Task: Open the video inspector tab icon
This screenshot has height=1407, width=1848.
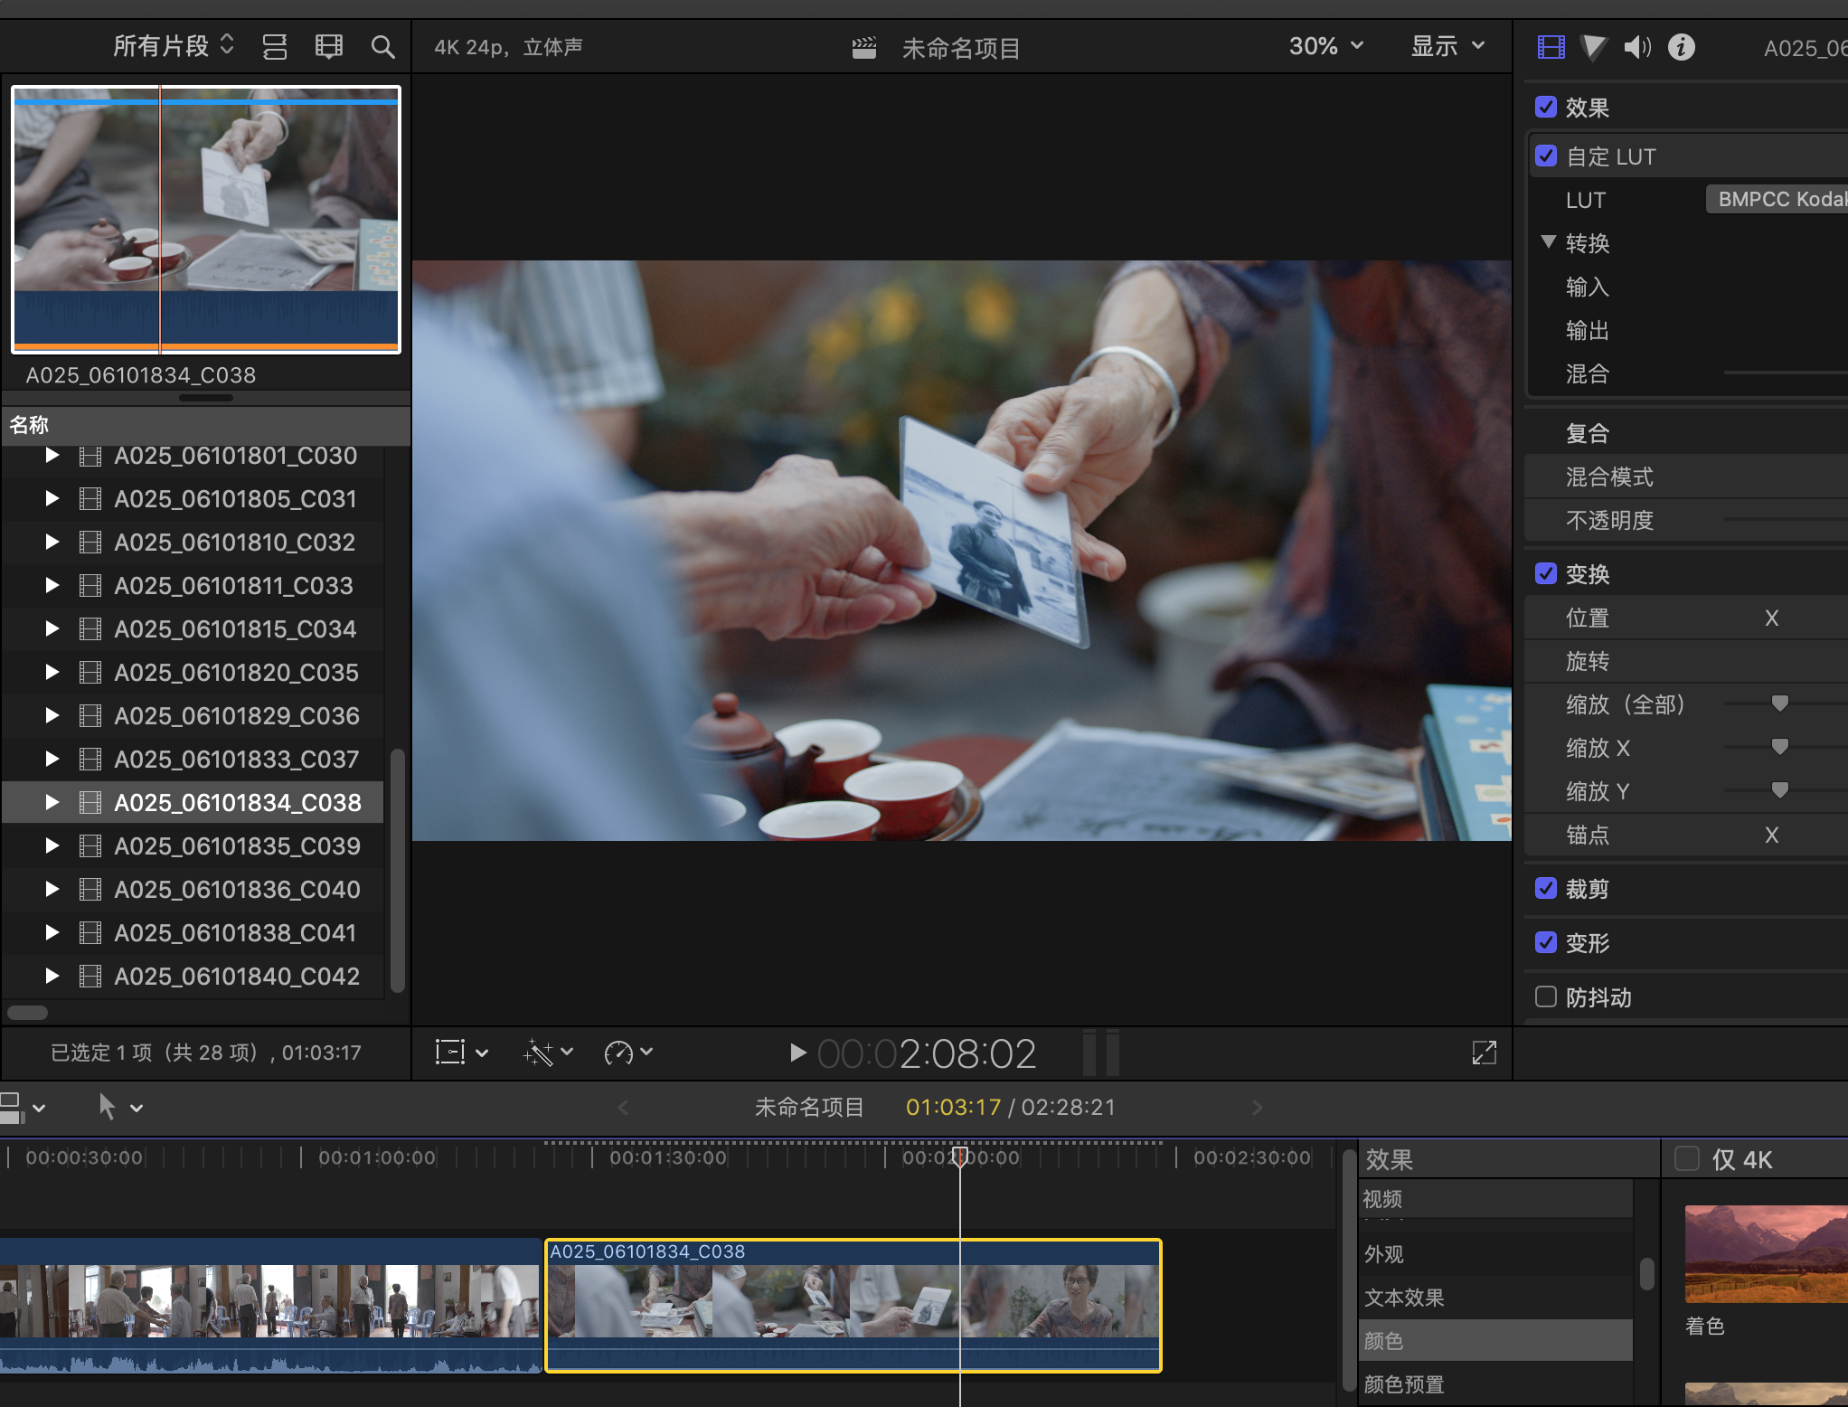Action: pyautogui.click(x=1551, y=47)
